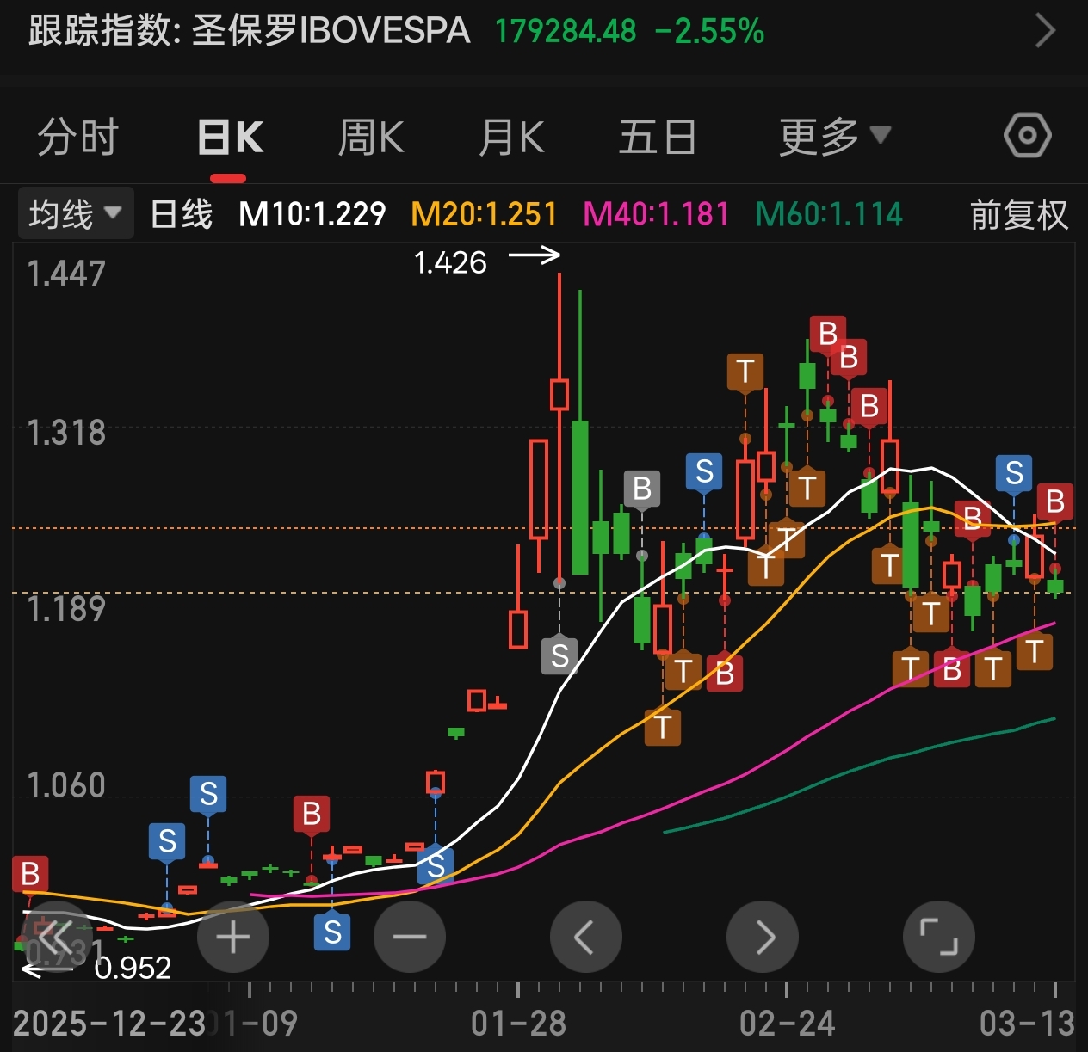Screen dimensions: 1088x1052
Task: Tap the zoom out minus button
Action: (410, 937)
